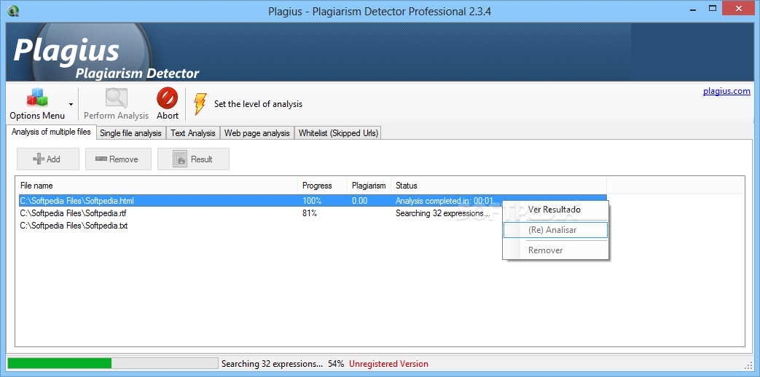Choose Remover from context menu
The image size is (760, 377).
(555, 250)
